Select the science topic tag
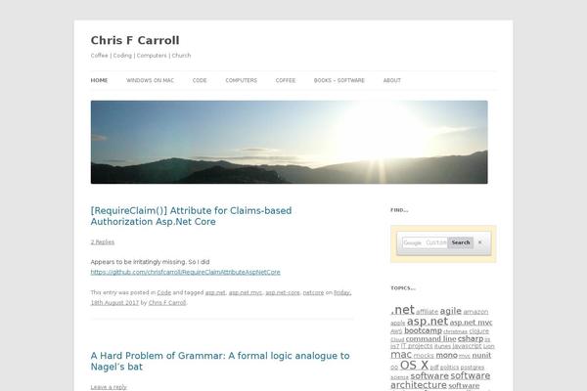The width and height of the screenshot is (587, 391). click(x=399, y=377)
